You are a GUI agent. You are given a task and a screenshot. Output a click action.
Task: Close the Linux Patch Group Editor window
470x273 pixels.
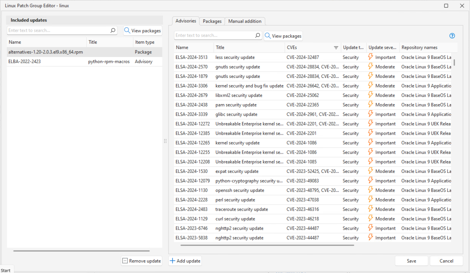[462, 5]
